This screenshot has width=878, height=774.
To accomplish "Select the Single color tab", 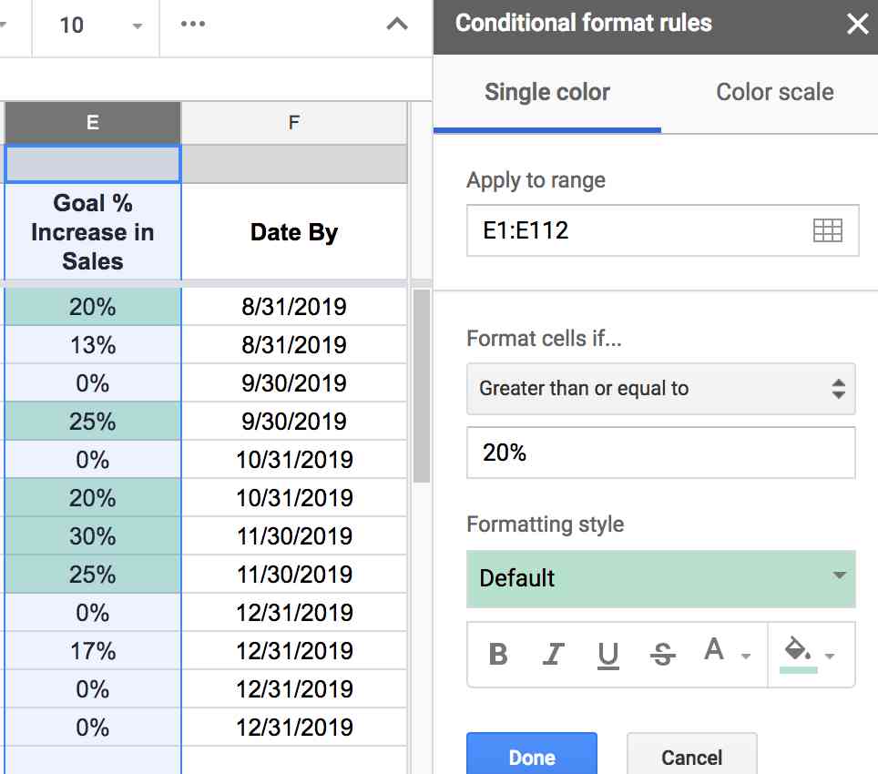I will [x=546, y=91].
